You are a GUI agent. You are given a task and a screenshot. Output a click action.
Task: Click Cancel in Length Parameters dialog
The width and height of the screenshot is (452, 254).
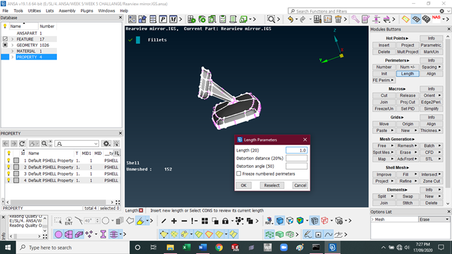click(300, 185)
